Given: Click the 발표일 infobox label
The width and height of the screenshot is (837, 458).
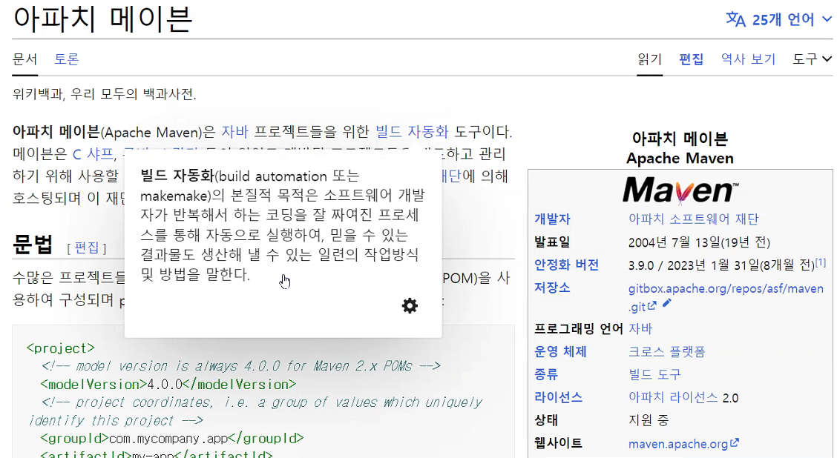Looking at the screenshot, I should coord(552,242).
